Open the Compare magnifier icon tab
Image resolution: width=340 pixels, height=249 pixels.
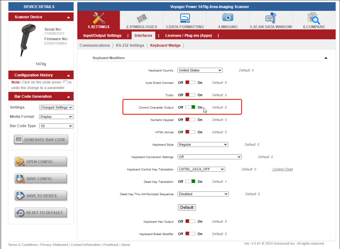pos(314,20)
